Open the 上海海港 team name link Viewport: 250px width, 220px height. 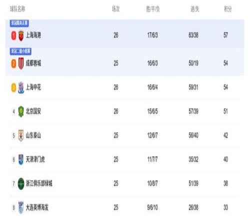tap(33, 35)
